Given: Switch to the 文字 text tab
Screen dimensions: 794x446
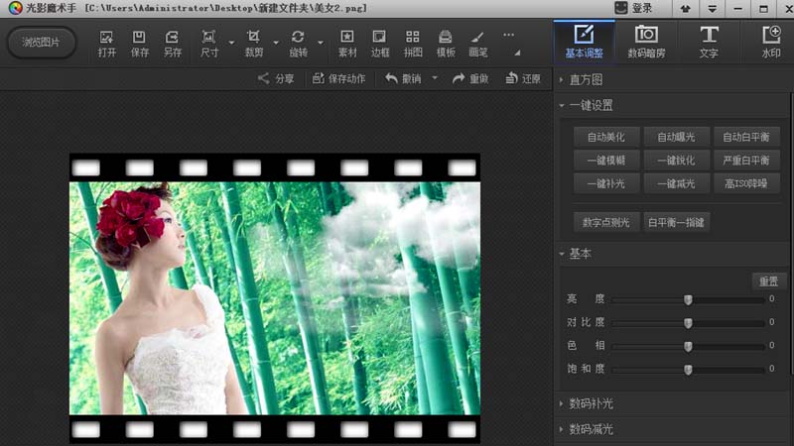Looking at the screenshot, I should pos(709,43).
